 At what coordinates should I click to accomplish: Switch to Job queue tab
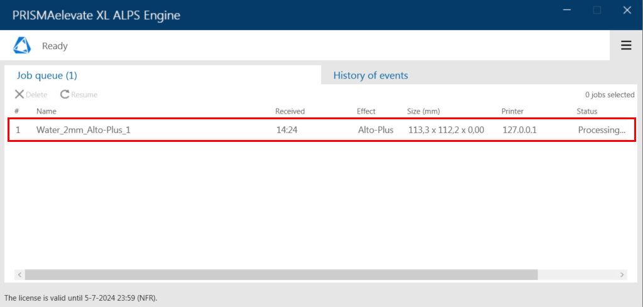pos(47,75)
